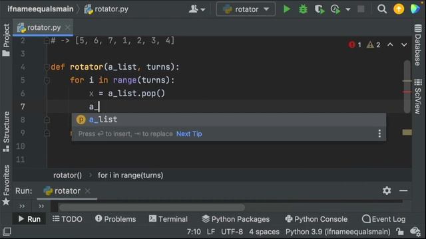426x239 pixels.
Task: Open the Event Log
Action: coord(383,219)
